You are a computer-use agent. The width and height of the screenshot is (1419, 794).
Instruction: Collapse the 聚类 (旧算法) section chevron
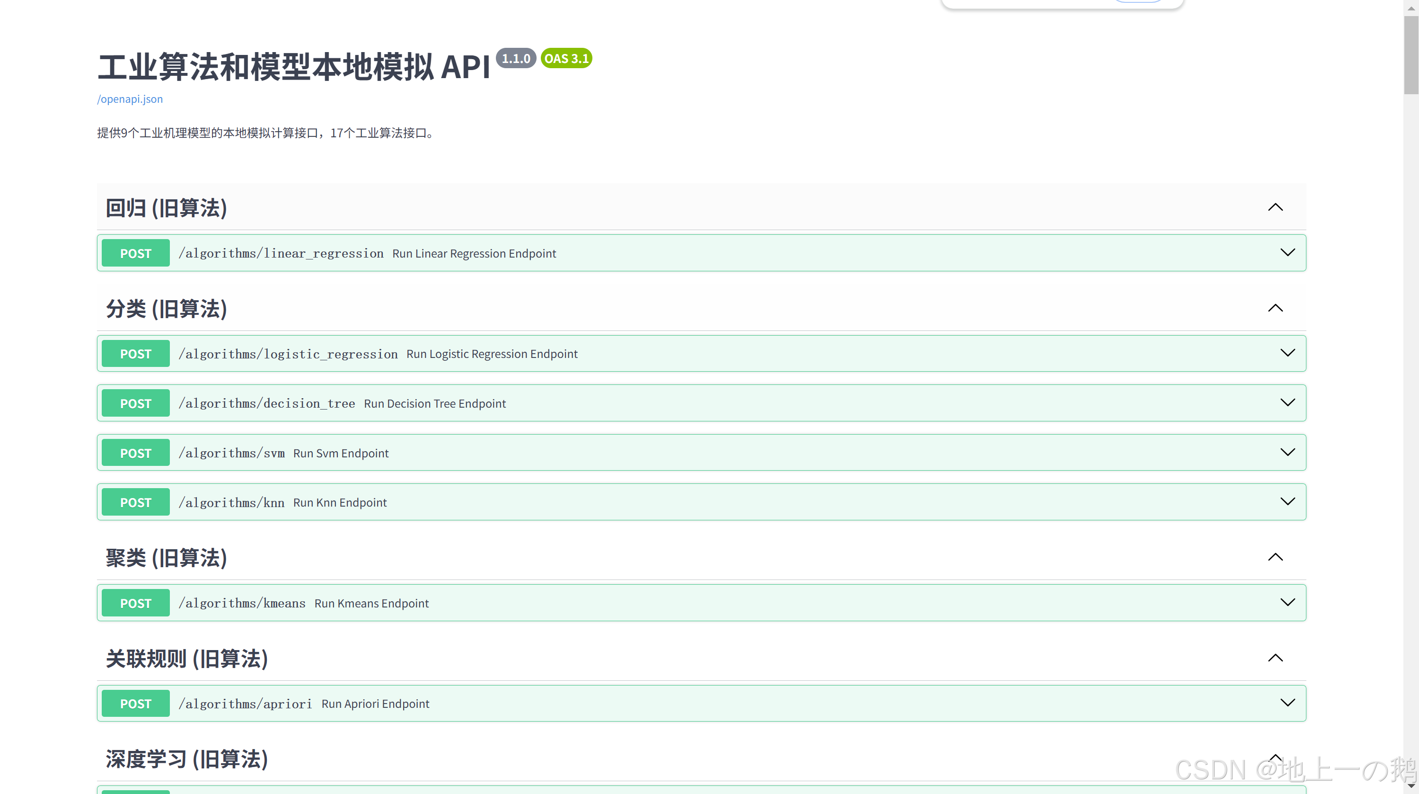(1275, 557)
